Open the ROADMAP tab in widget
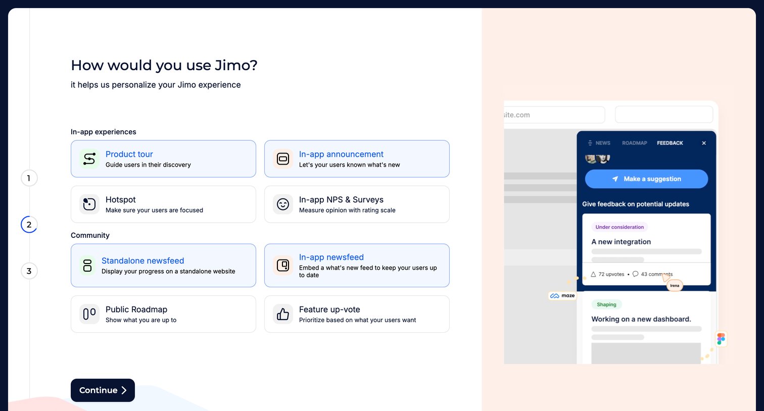The height and width of the screenshot is (411, 764). 635,143
